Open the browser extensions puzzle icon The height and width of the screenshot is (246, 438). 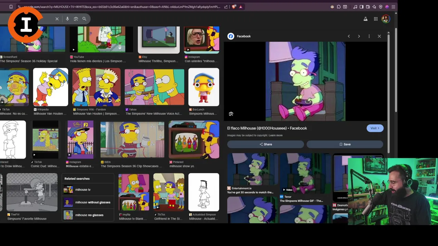coord(338,7)
